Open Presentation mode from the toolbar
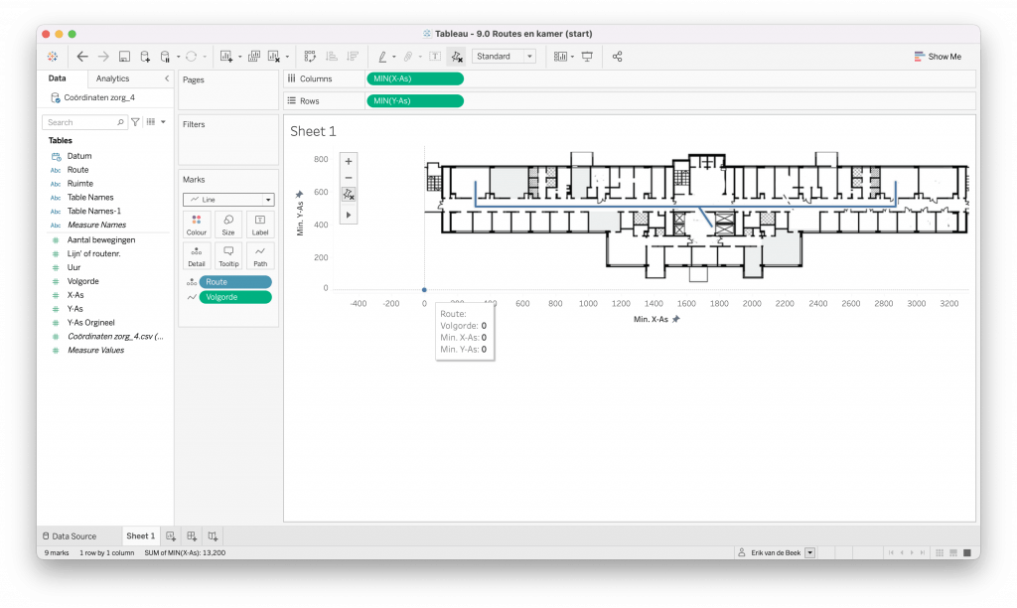This screenshot has height=608, width=1017. click(587, 57)
